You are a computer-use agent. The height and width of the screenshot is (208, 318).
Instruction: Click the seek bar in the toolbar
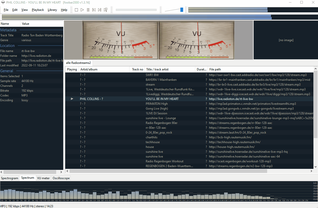coord(136,10)
